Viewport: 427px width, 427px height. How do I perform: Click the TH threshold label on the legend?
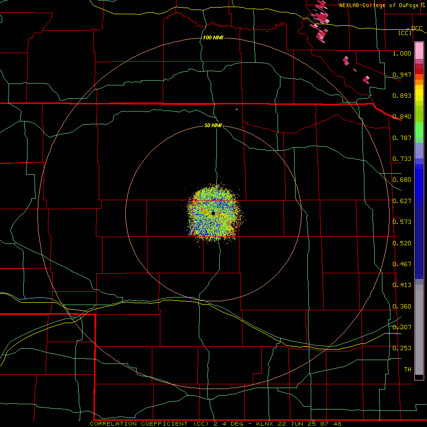click(x=408, y=370)
